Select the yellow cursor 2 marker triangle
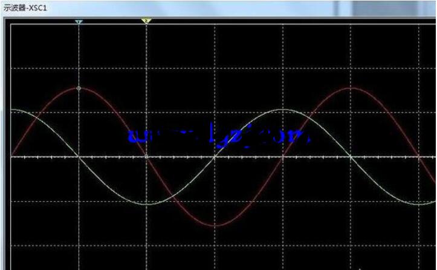 [x=146, y=21]
